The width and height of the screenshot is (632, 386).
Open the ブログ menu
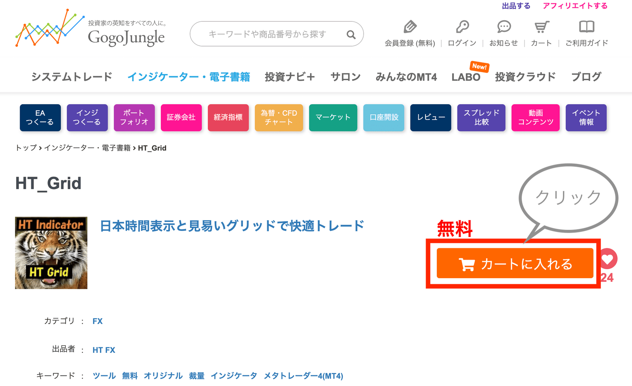[x=586, y=77]
